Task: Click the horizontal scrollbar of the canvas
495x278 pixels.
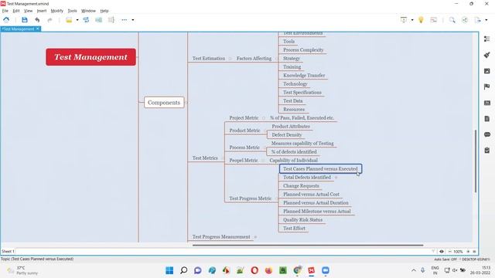Action: coord(308,245)
